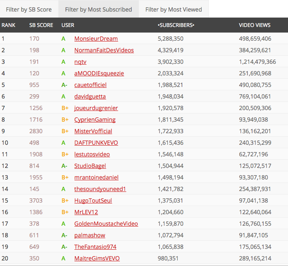Click MisterVofficial user link
The width and height of the screenshot is (288, 266).
click(93, 131)
